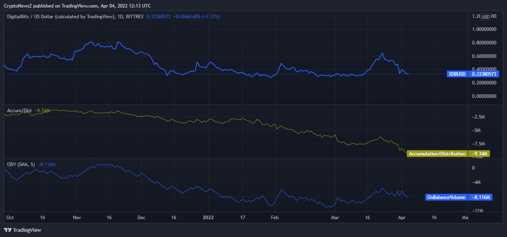This screenshot has height=237, width=507.
Task: Click the -8.116M value beside OBV legend
Action: (46, 164)
